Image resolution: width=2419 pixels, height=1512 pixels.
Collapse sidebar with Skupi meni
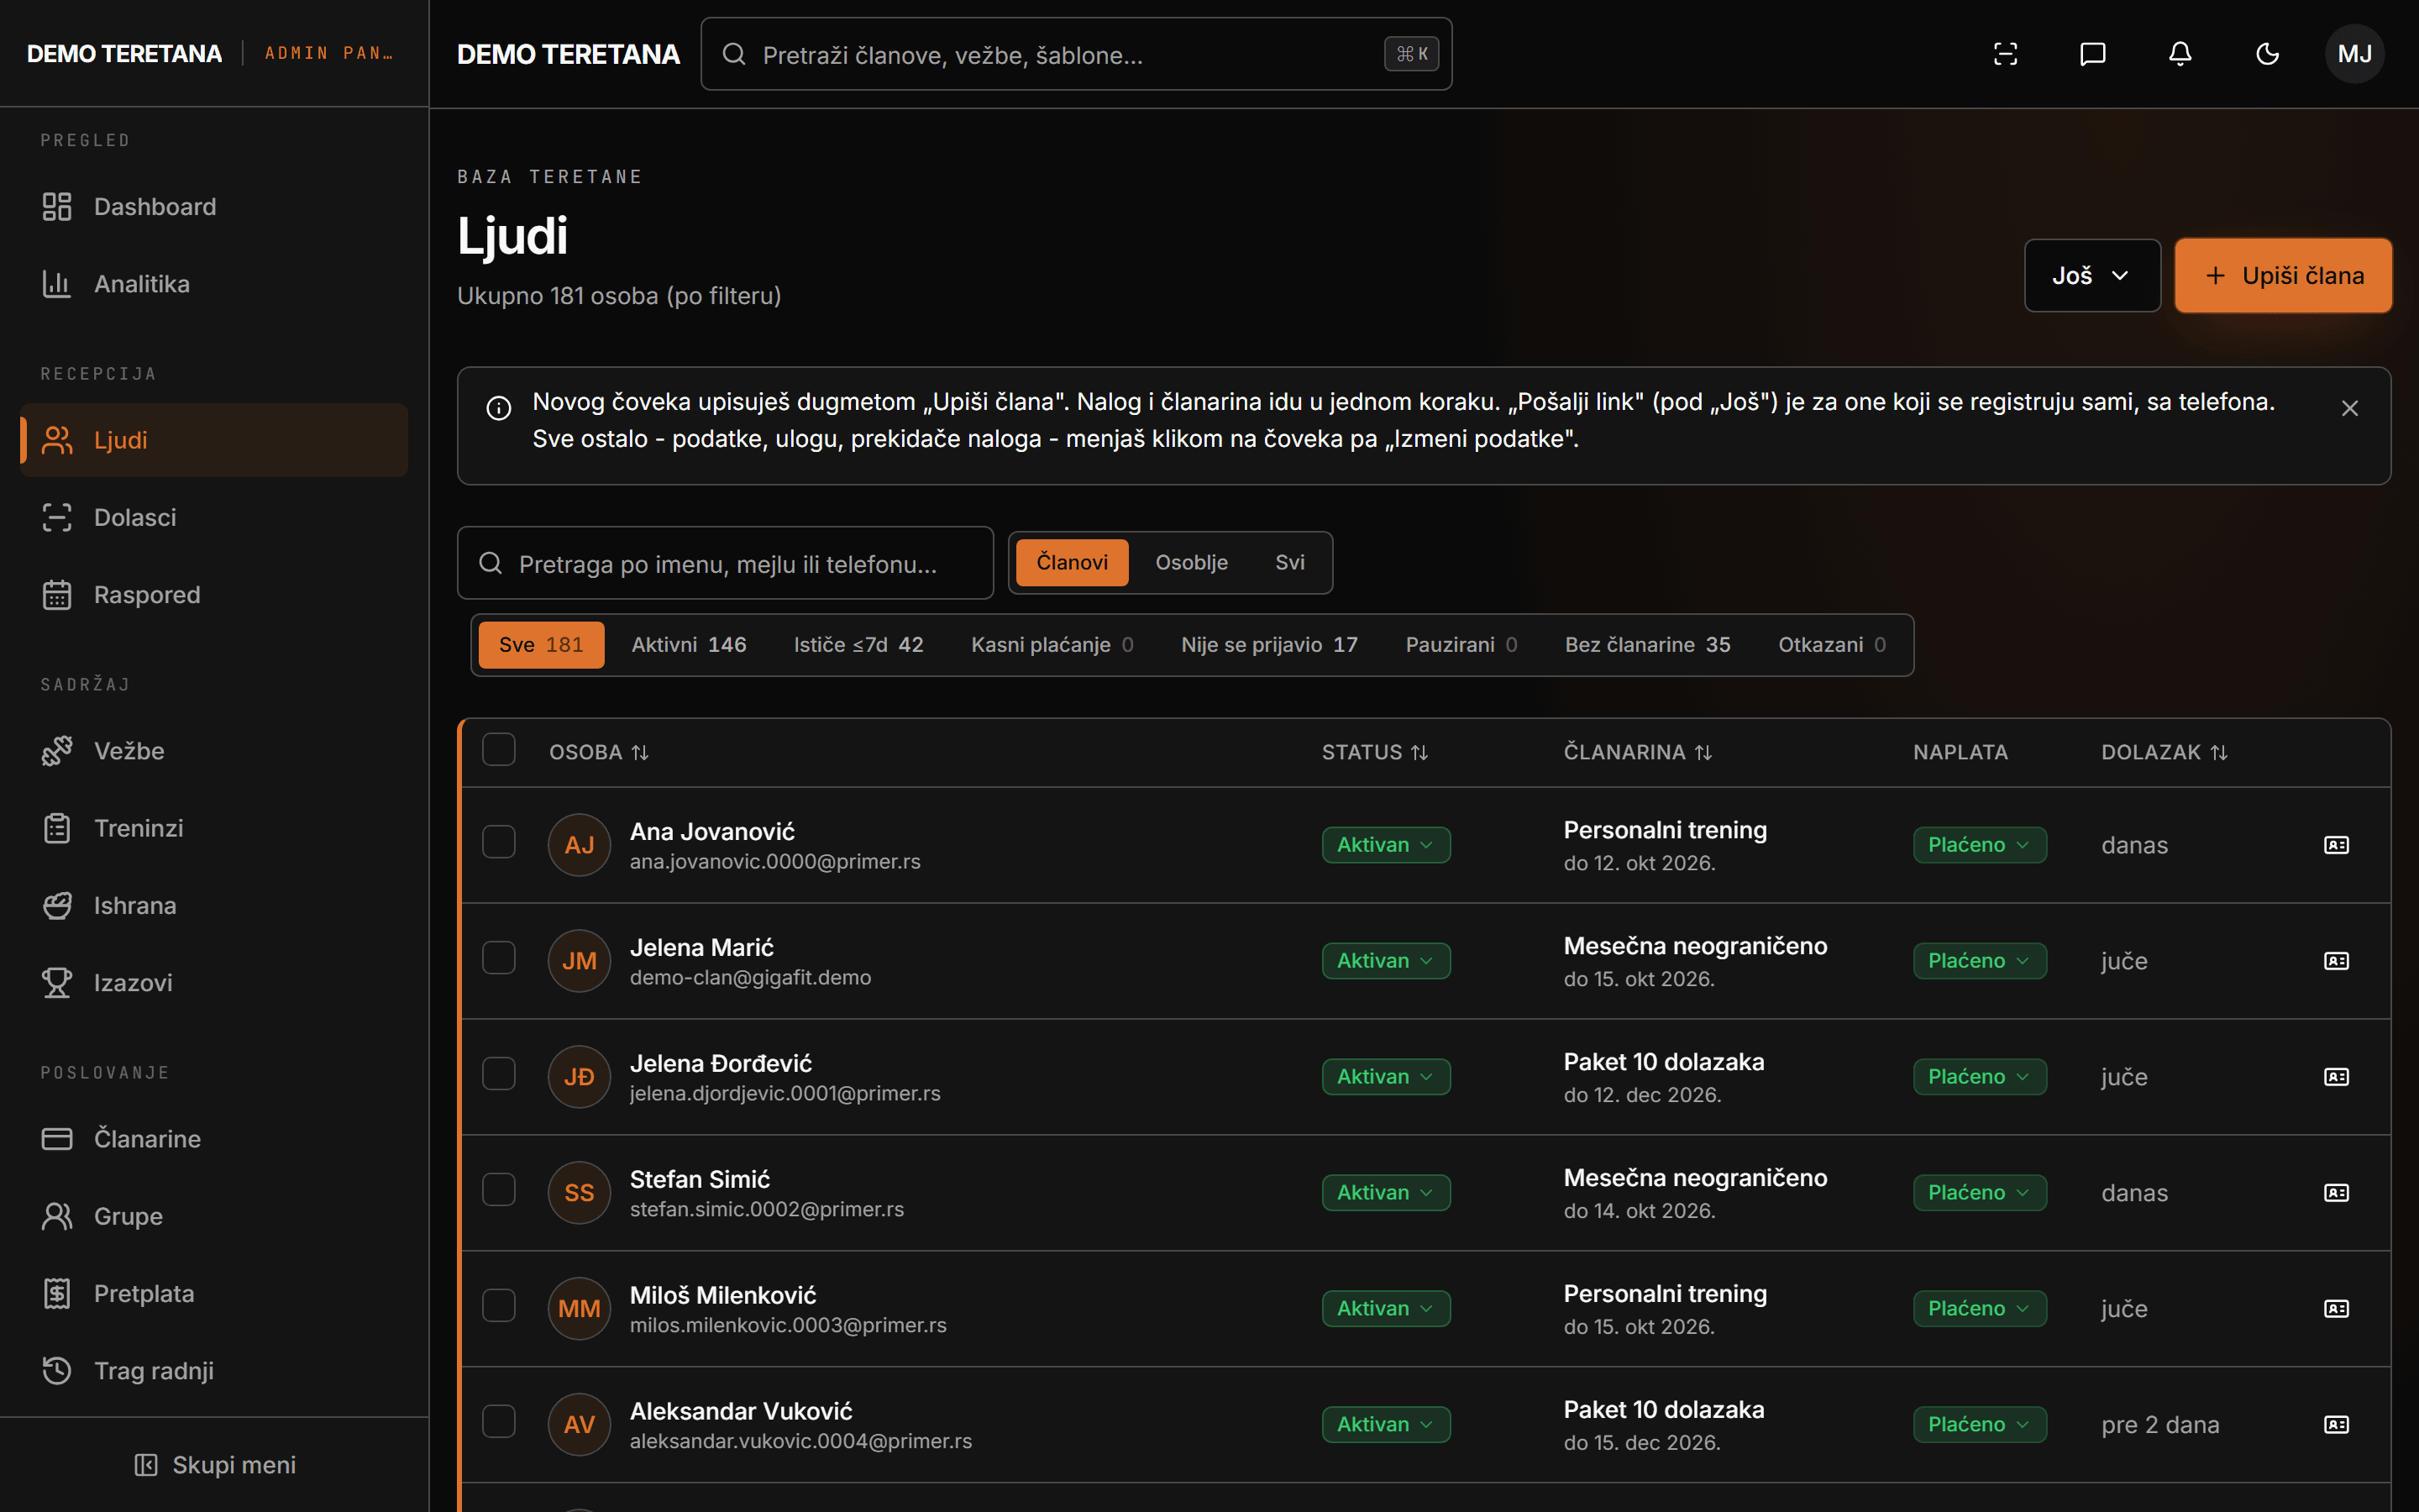pos(215,1465)
